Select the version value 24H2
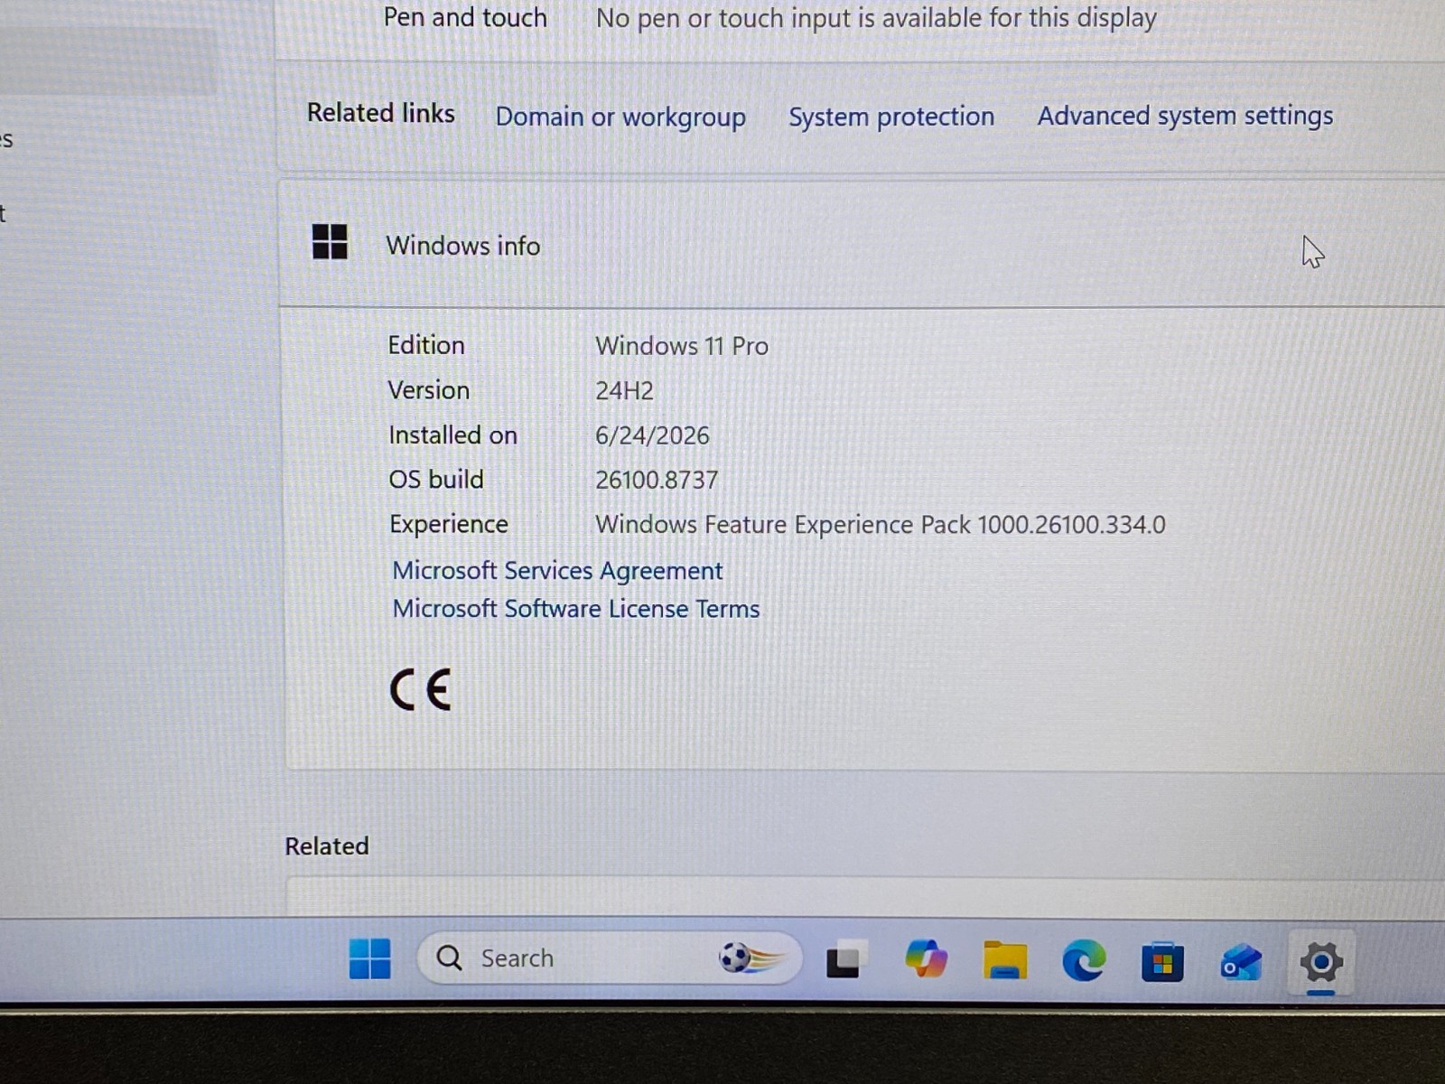 (624, 390)
